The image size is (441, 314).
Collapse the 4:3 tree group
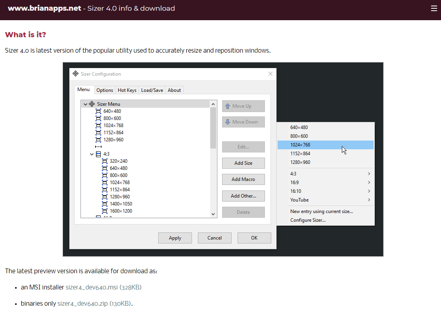92,154
